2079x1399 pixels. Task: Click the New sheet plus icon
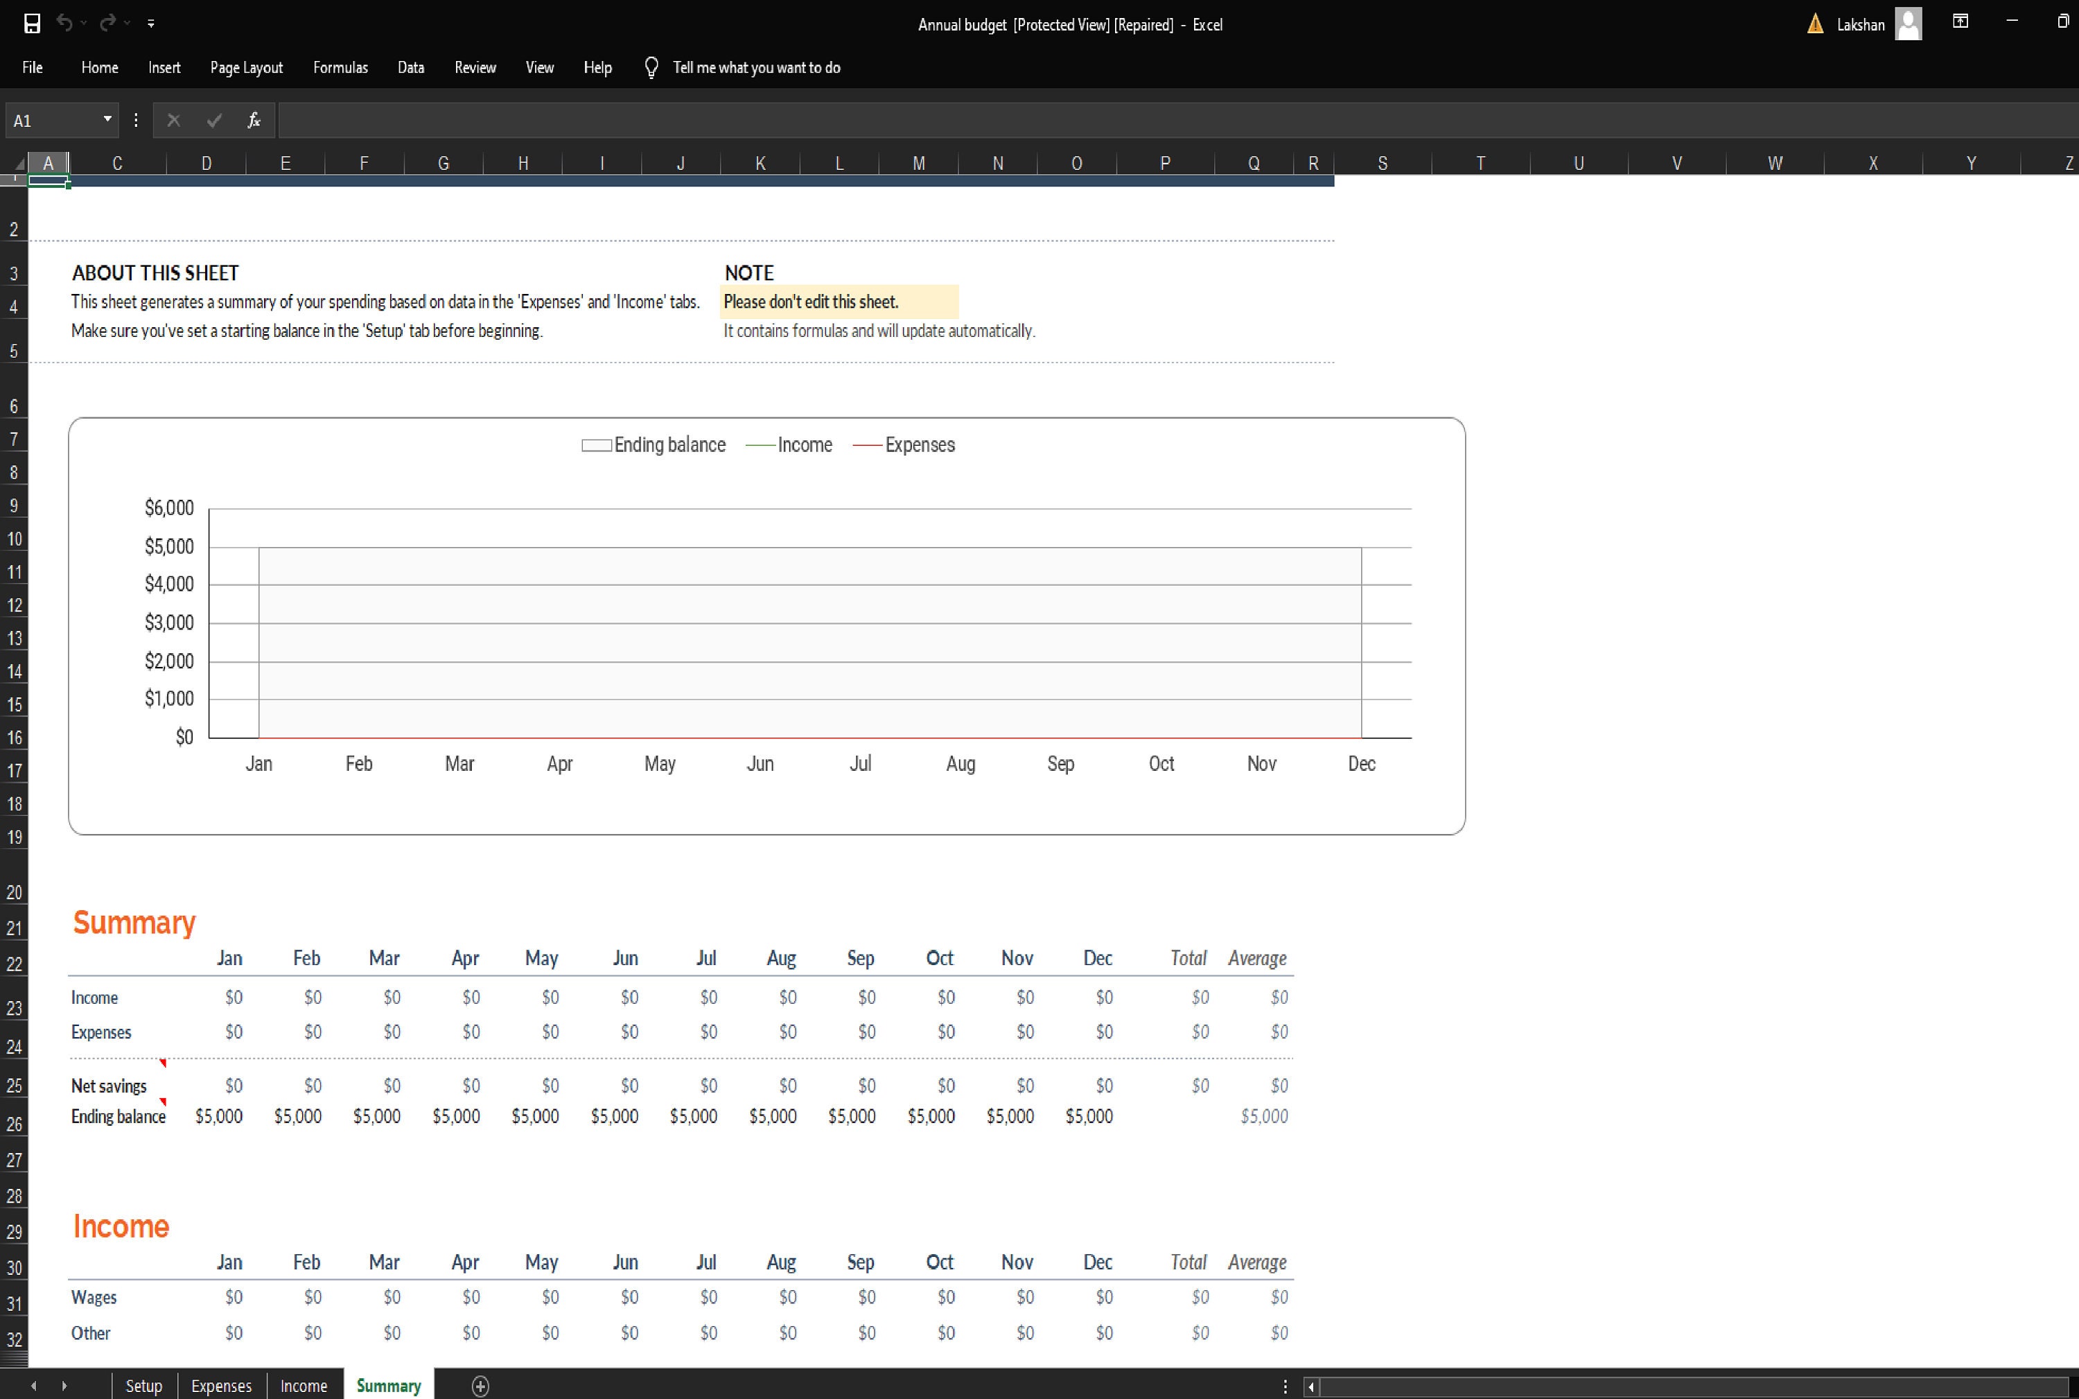tap(481, 1386)
